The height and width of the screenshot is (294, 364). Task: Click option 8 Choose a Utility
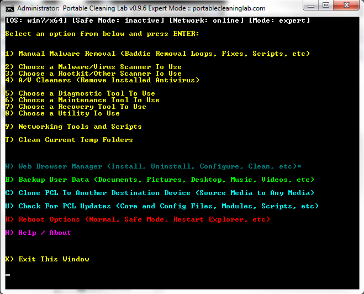(x=62, y=113)
